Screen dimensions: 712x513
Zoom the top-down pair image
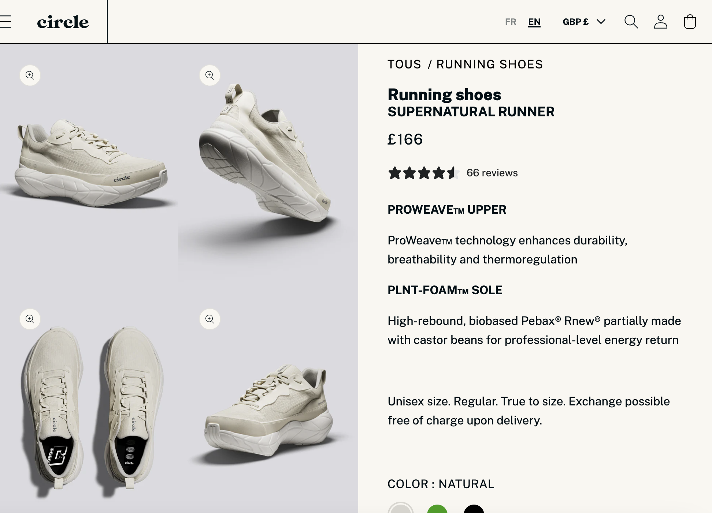pyautogui.click(x=30, y=319)
